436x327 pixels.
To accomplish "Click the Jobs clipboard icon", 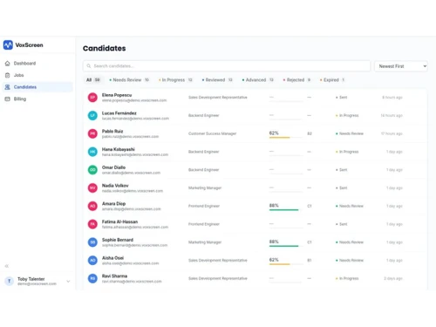I will coord(8,75).
